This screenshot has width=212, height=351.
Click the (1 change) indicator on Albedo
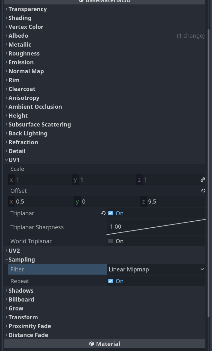[x=191, y=36]
